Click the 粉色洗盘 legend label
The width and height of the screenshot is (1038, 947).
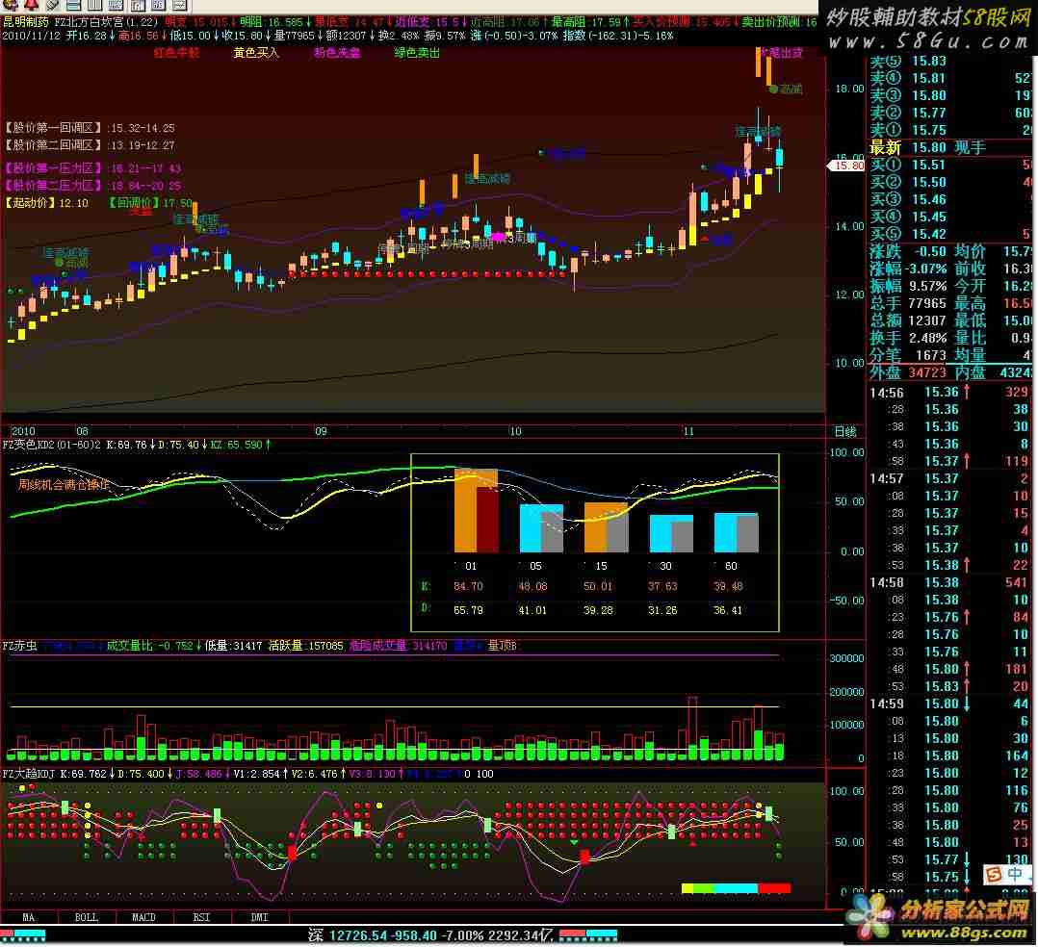[337, 52]
